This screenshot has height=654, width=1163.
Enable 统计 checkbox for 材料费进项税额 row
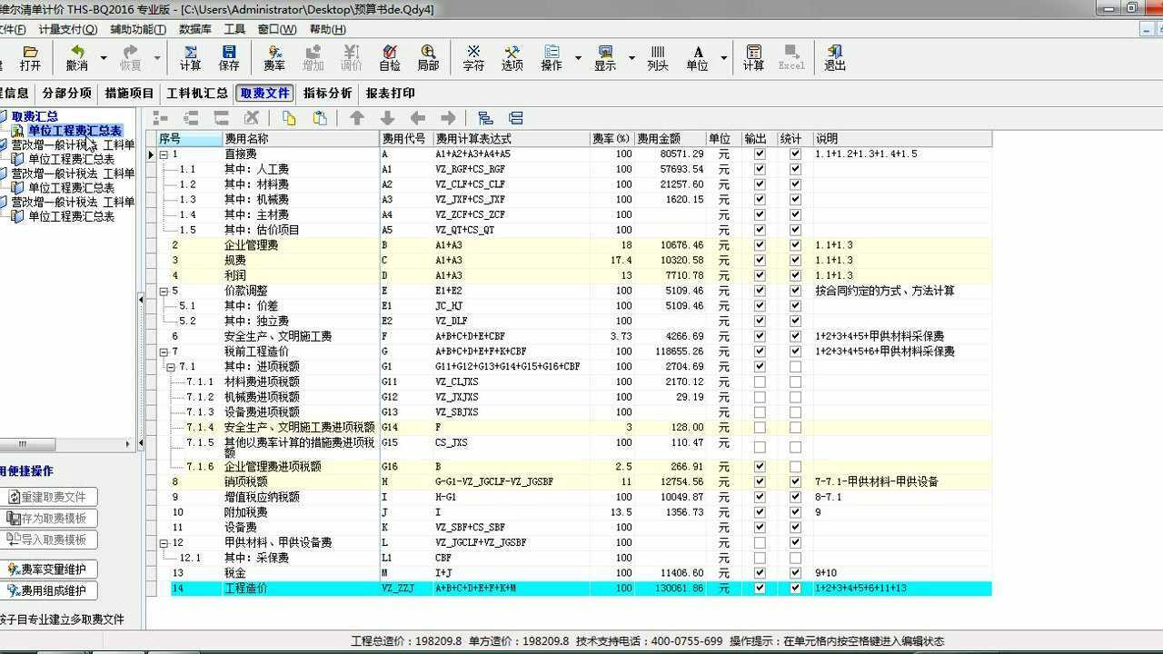(795, 382)
